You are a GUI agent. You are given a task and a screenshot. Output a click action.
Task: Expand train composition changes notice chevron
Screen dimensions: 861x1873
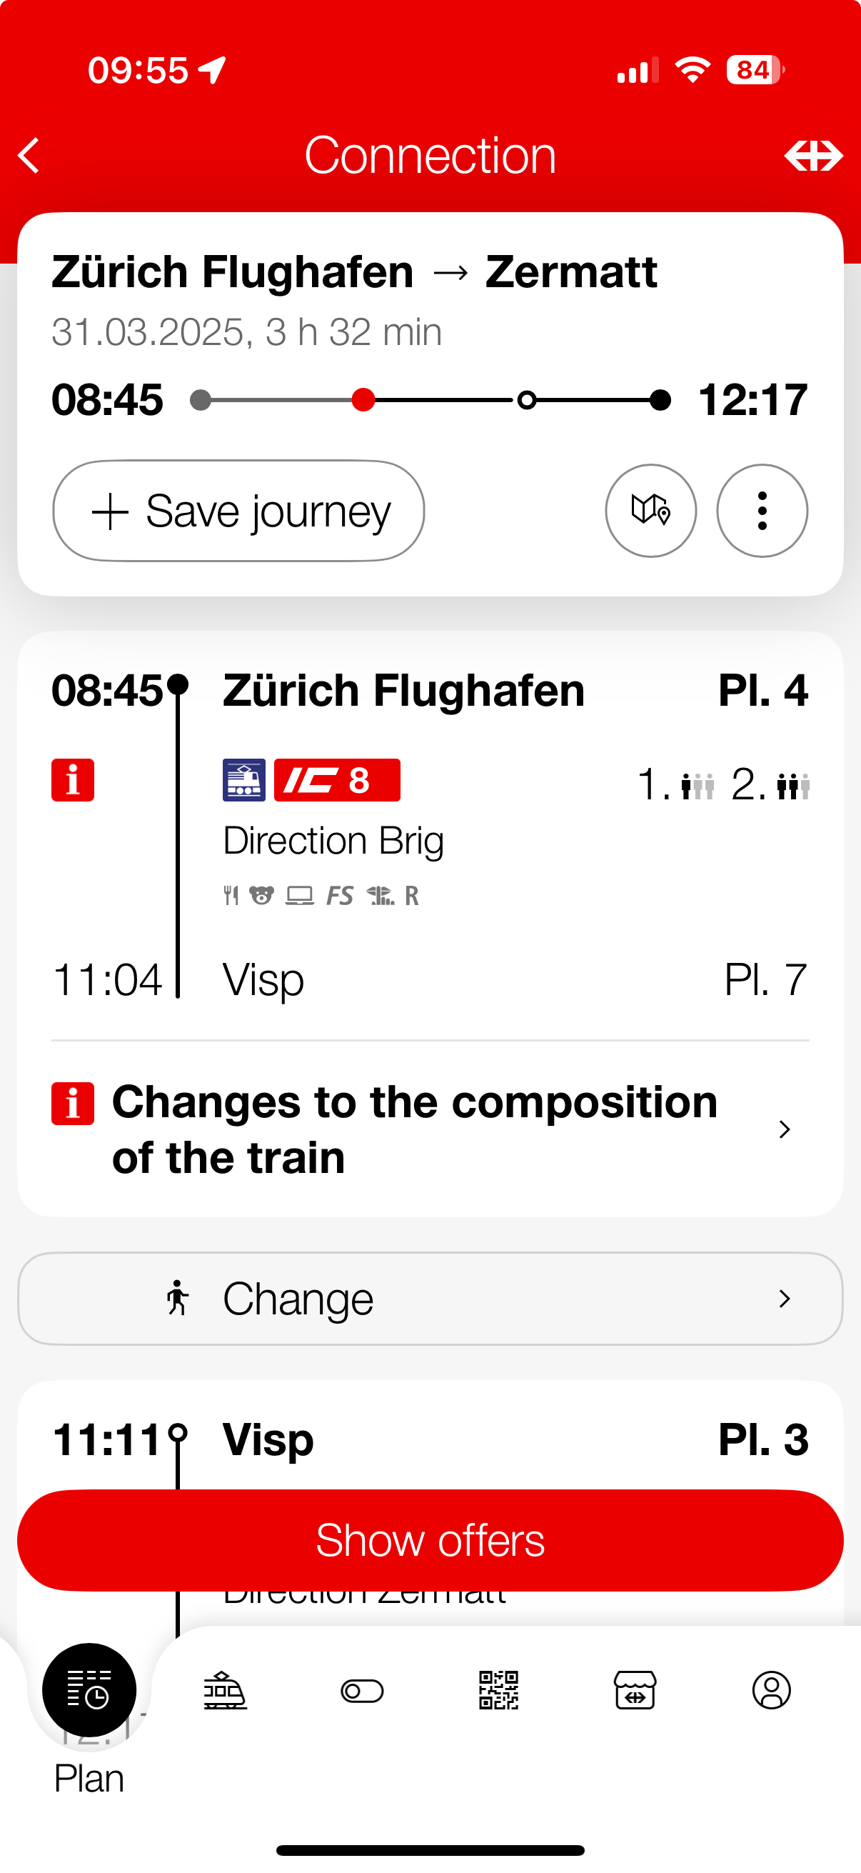[x=784, y=1129]
